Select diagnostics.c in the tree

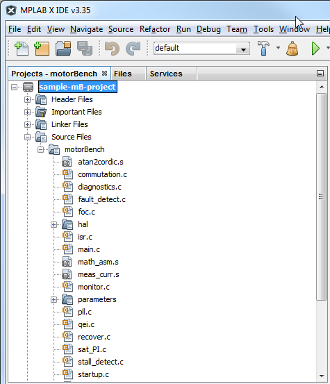pos(99,187)
